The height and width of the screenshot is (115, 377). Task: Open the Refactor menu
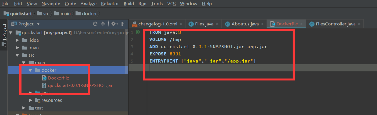coord(110,4)
